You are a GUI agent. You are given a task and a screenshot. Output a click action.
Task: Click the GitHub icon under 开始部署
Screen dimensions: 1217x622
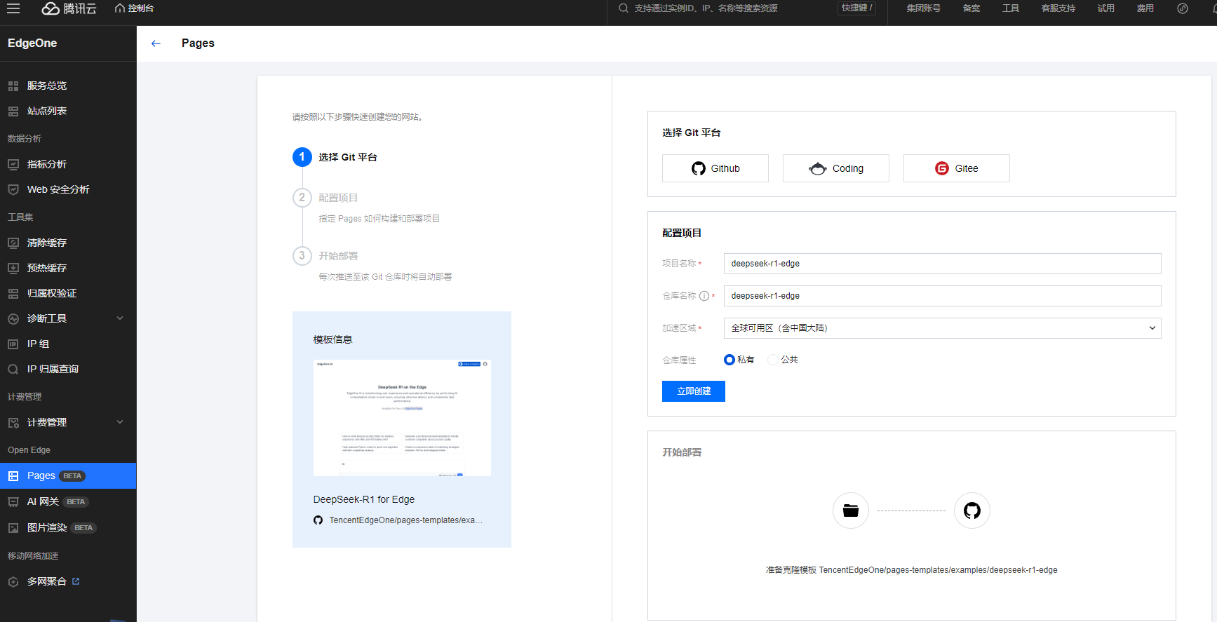972,511
